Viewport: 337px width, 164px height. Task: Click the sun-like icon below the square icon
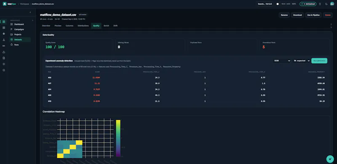click(4, 34)
